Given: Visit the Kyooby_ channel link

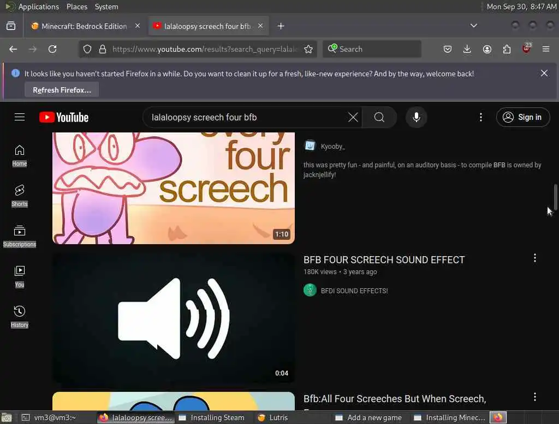Looking at the screenshot, I should click(332, 146).
